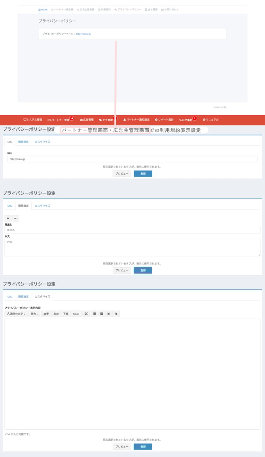Insert a bulleted list in editor
Screen dimensions: 265x457
[x=94, y=314]
